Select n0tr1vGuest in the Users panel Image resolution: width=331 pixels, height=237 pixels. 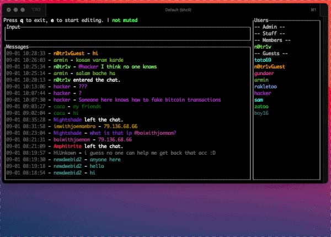tap(269, 66)
